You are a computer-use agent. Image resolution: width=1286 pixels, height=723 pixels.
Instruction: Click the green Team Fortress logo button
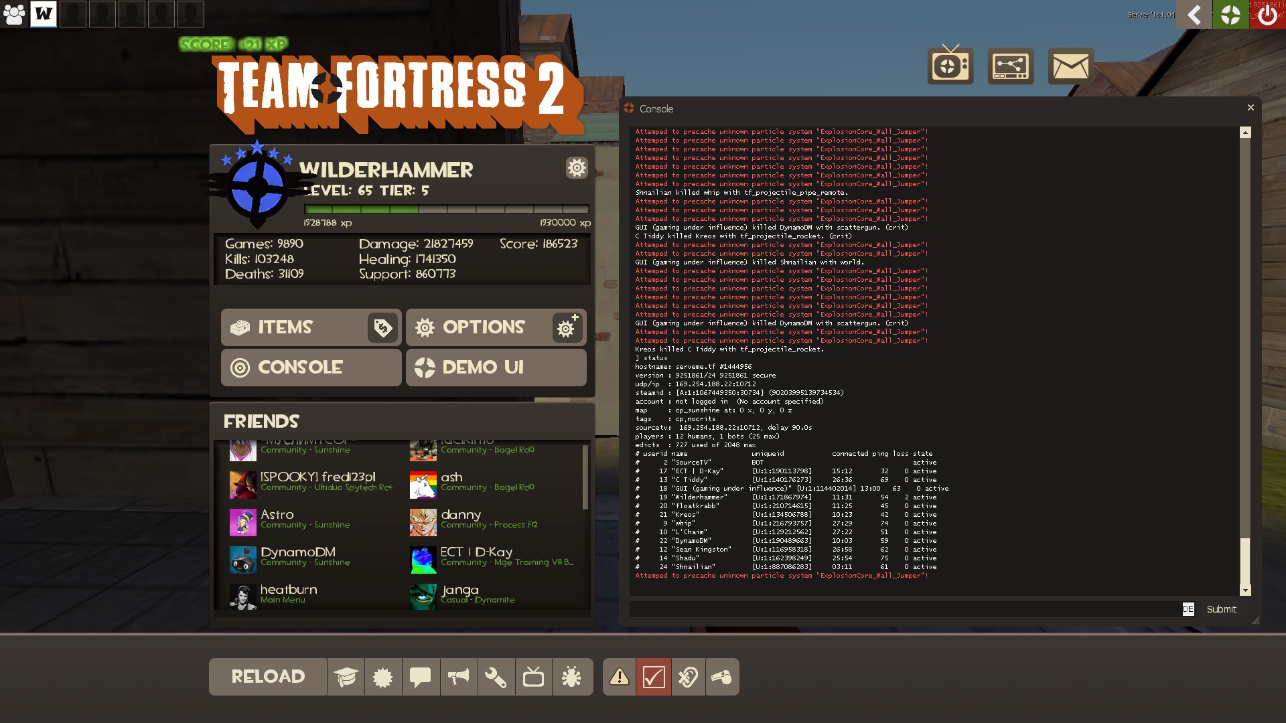coord(1230,14)
